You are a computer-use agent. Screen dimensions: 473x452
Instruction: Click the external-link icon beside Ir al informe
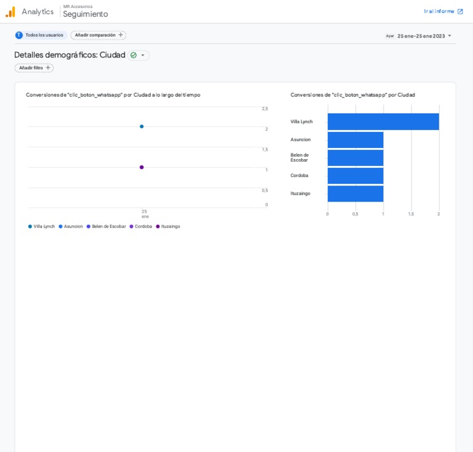pyautogui.click(x=460, y=11)
